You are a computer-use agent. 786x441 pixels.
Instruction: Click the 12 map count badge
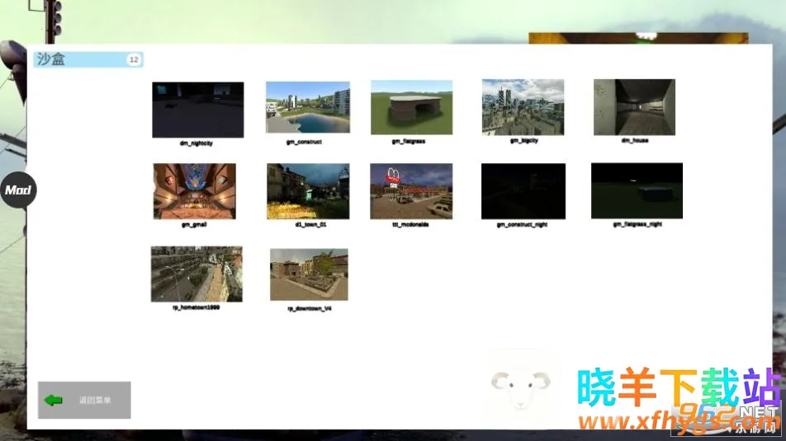pos(133,59)
